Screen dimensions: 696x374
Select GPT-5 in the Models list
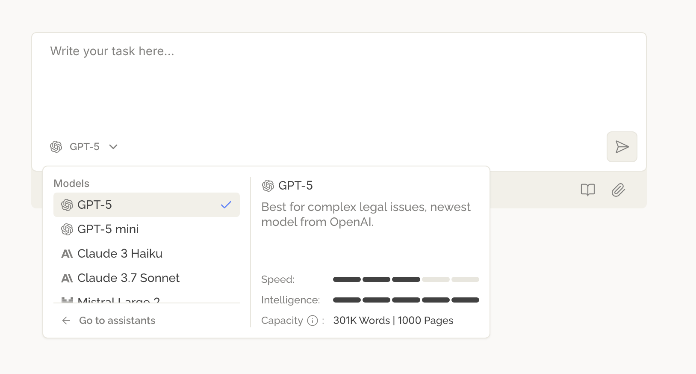click(147, 205)
